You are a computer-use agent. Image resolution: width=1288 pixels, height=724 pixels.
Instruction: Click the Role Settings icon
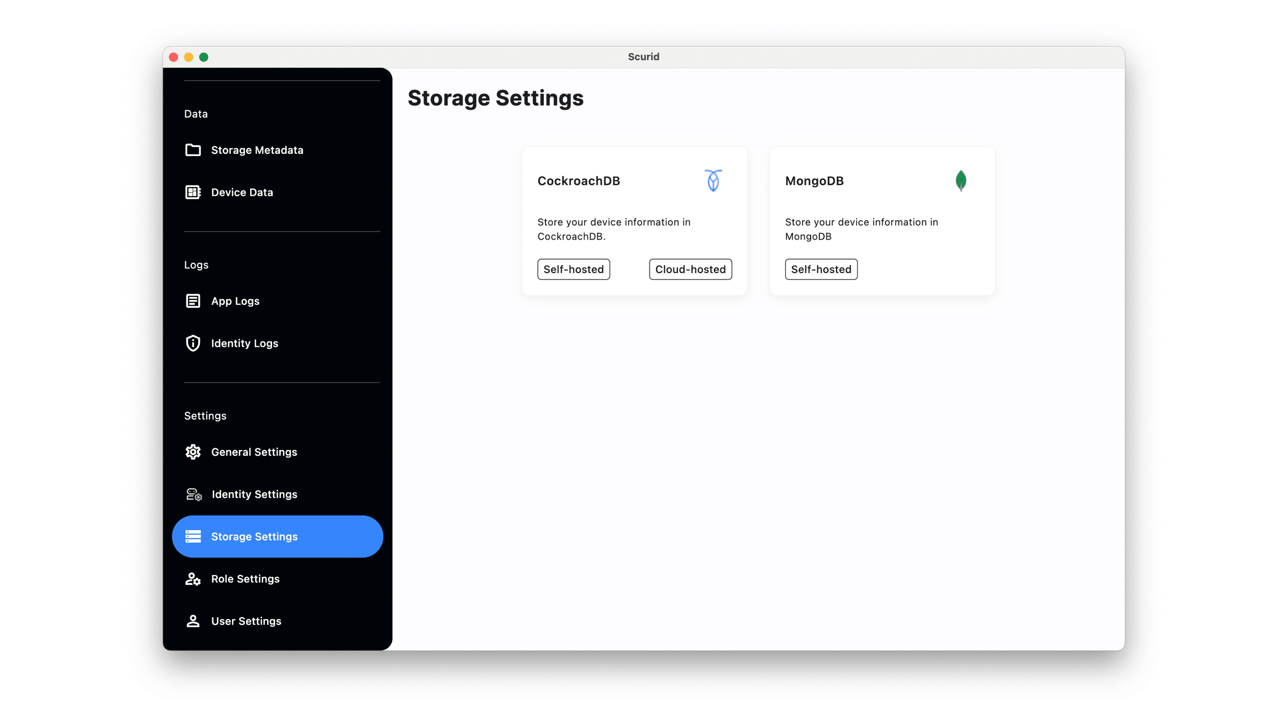(x=193, y=579)
